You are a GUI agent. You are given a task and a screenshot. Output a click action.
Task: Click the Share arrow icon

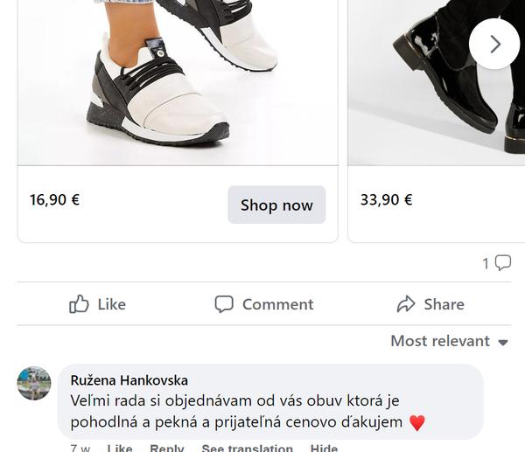[406, 304]
